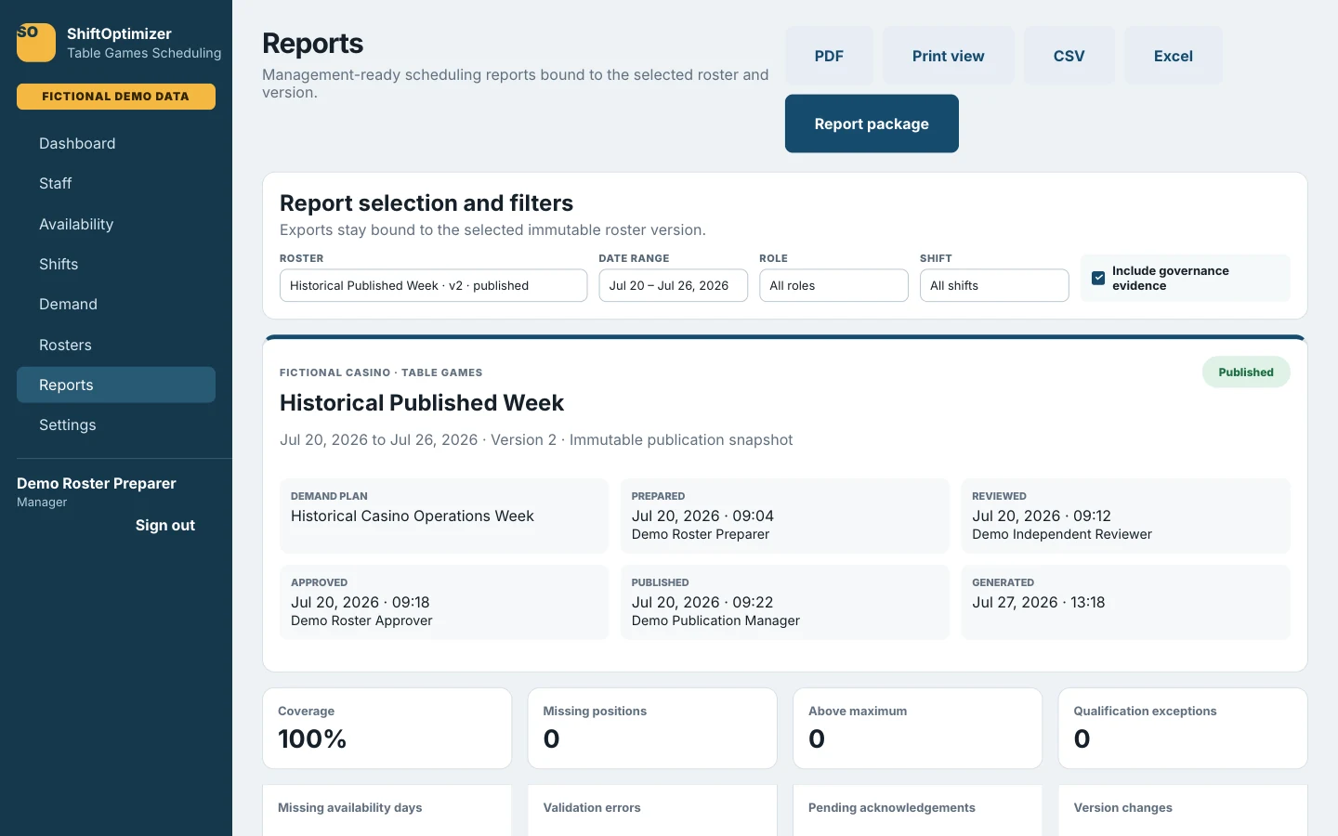
Task: Toggle the Include governance evidence checkbox
Action: click(1098, 278)
